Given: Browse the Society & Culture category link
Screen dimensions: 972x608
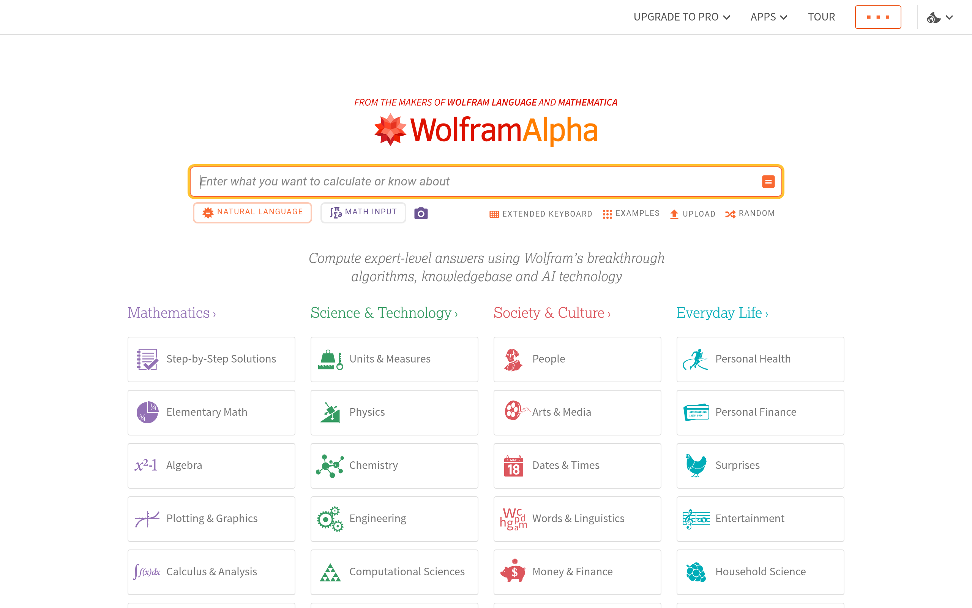Looking at the screenshot, I should (551, 313).
